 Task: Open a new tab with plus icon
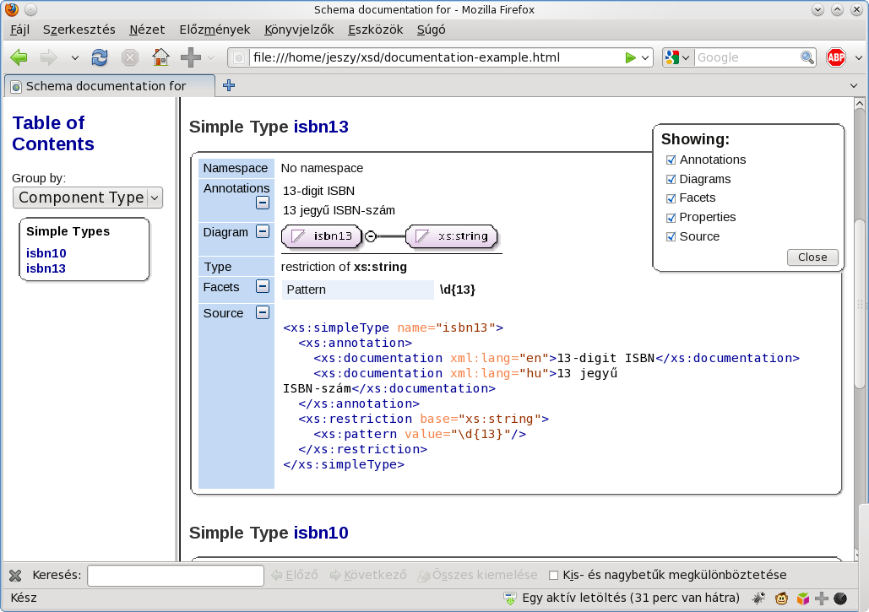[x=229, y=85]
